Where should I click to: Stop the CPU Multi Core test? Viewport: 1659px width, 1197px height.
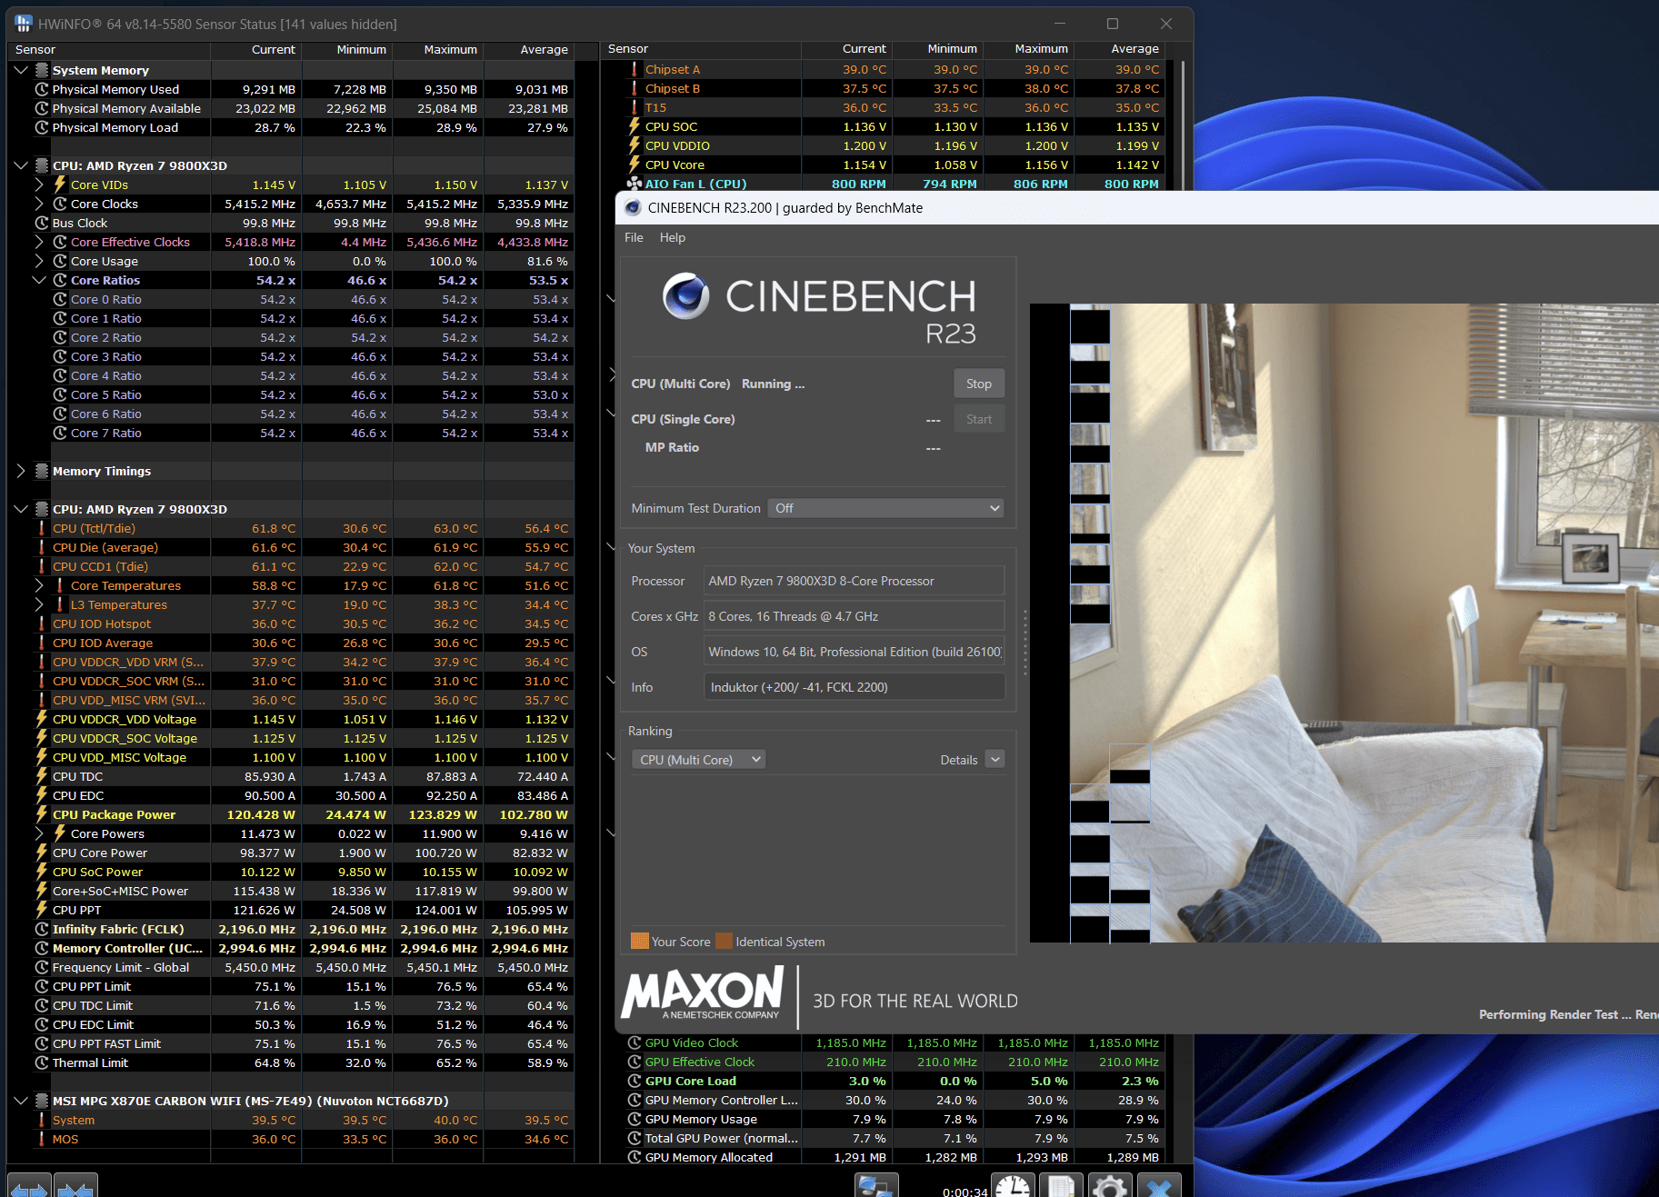[979, 384]
